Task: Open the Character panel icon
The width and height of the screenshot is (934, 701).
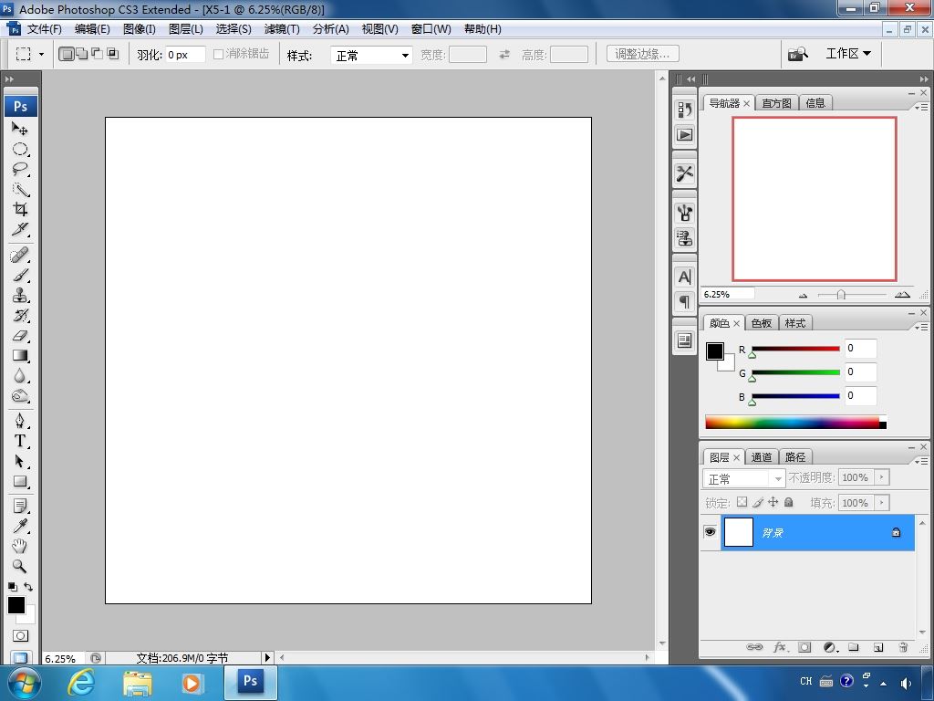Action: (x=684, y=277)
